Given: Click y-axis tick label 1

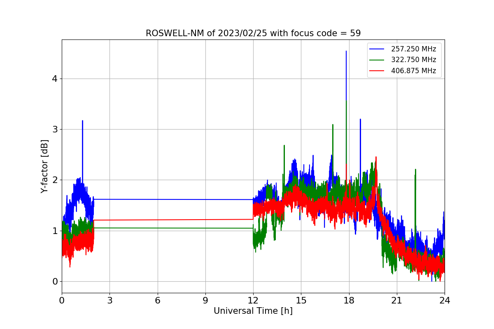Looking at the screenshot, I should coord(54,231).
